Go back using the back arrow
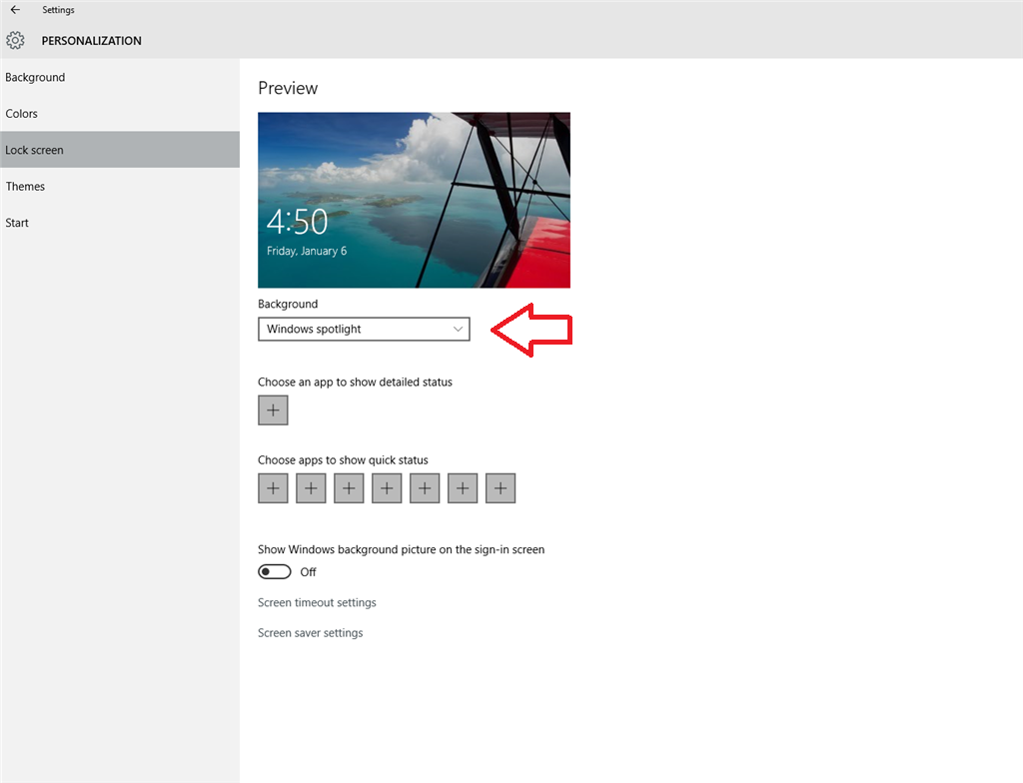This screenshot has height=783, width=1023. (15, 10)
